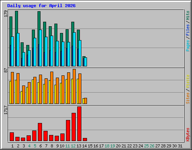The height and width of the screenshot is (150, 192).
Task: Click day label 10 on the axis
Action: pyautogui.click(x=62, y=146)
